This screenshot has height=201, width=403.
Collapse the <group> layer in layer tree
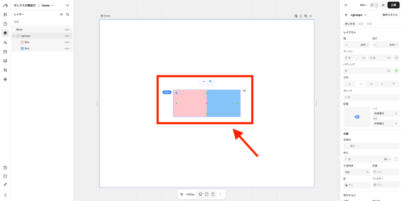point(14,36)
